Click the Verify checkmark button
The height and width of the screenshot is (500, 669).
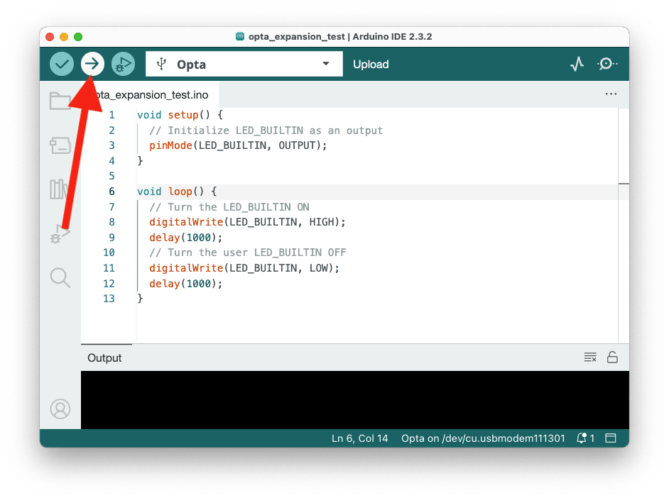pos(62,64)
